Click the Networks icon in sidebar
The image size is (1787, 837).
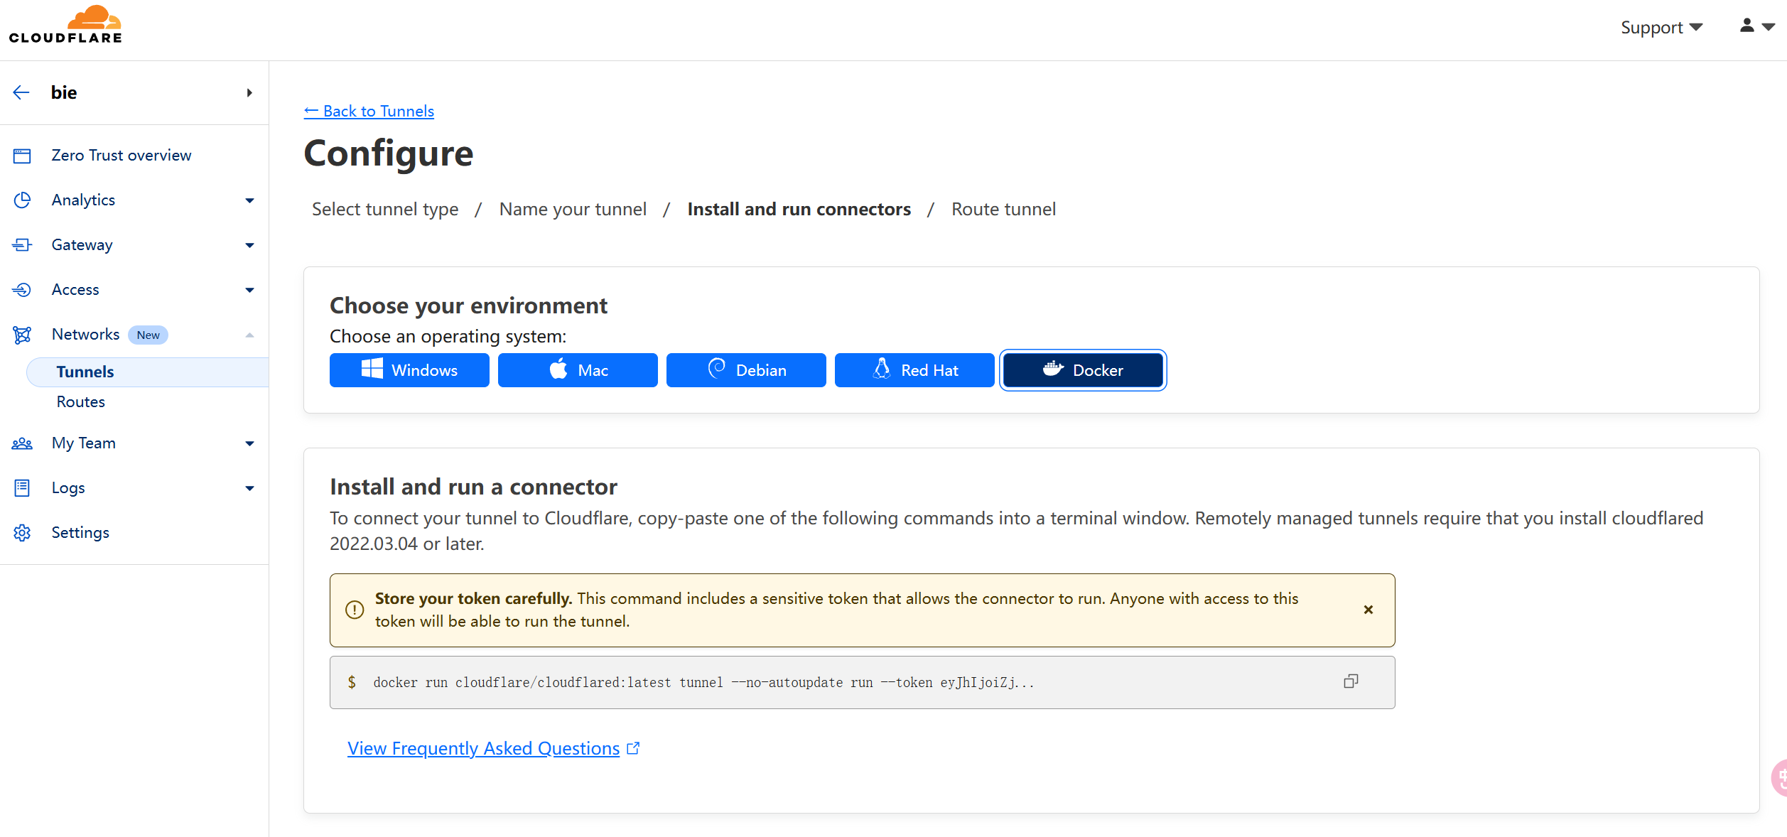22,335
